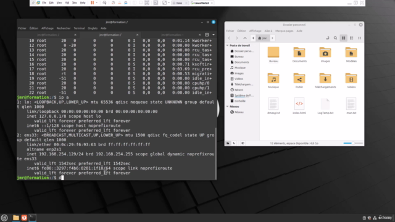
Task: Open Réseau network location in sidebar
Action: [x=237, y=112]
